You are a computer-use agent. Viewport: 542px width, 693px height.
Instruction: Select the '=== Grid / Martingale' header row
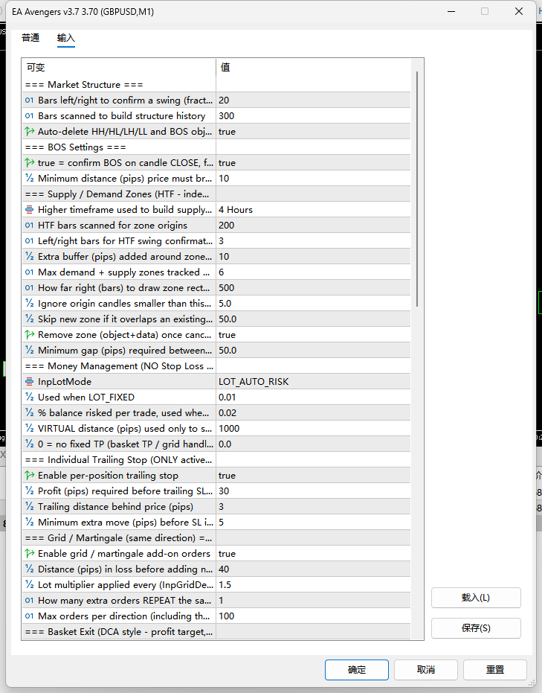(x=216, y=538)
